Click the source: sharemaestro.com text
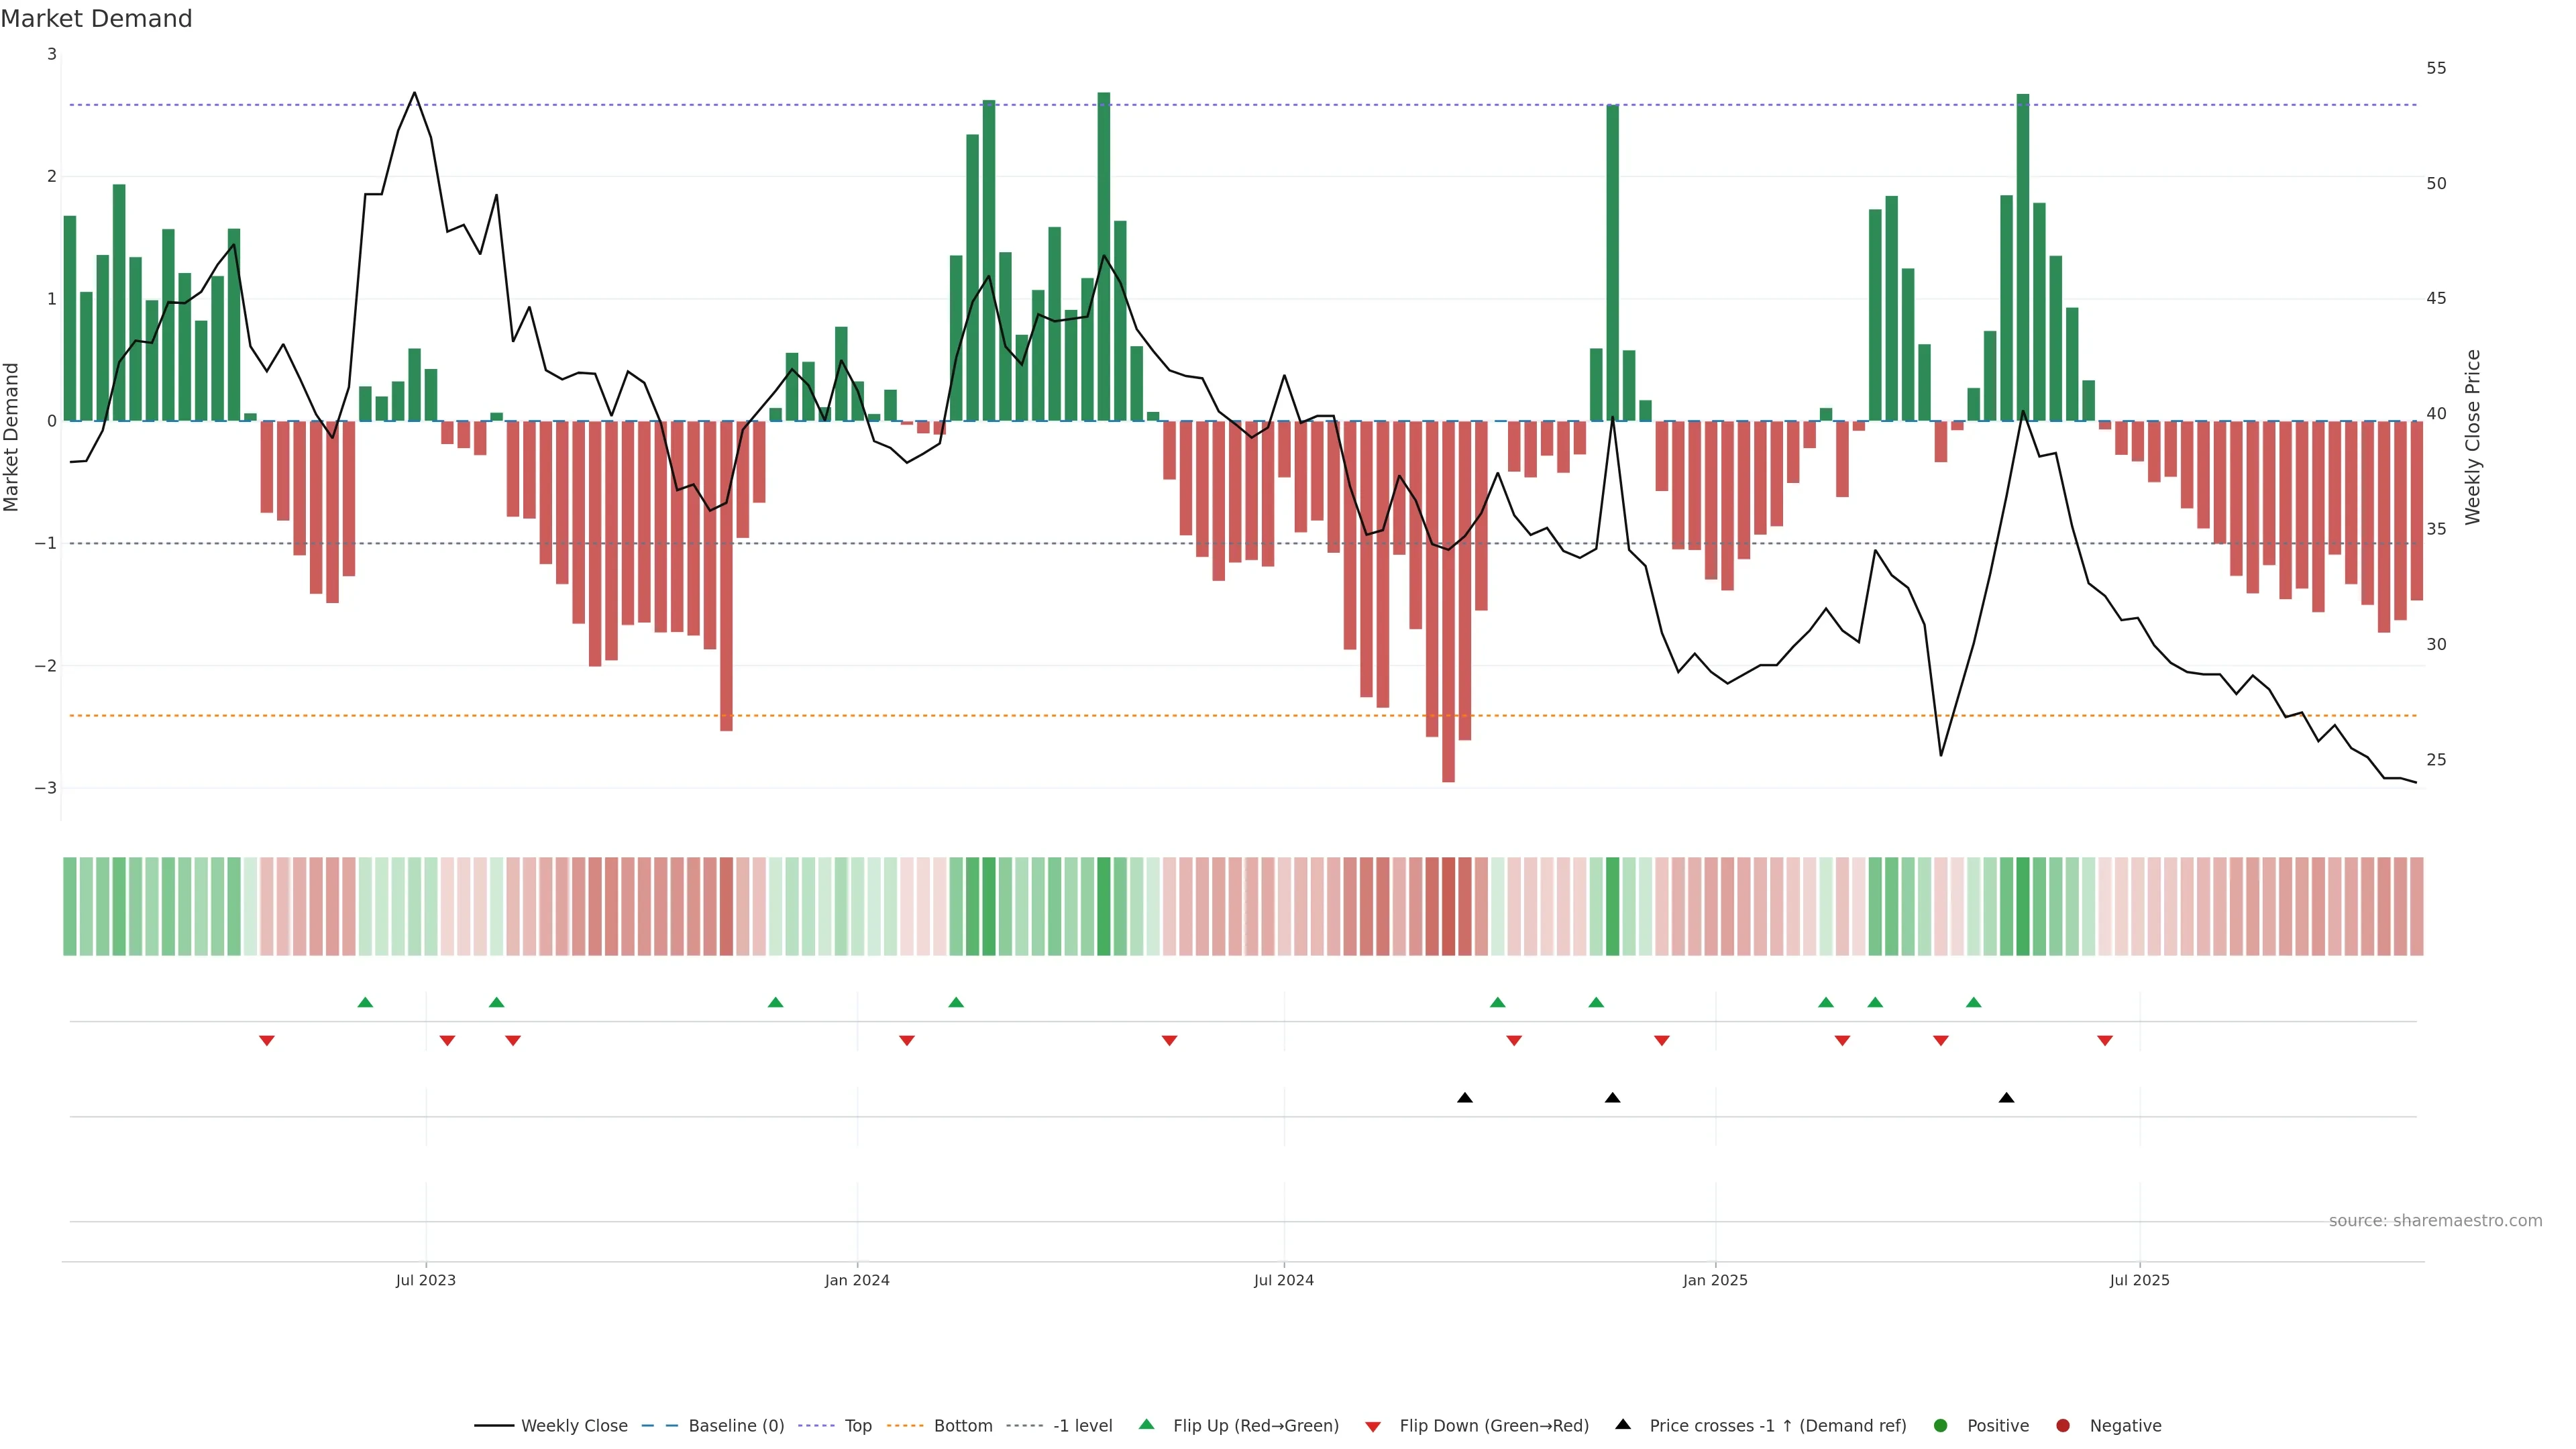The height and width of the screenshot is (1449, 2576). [2435, 1220]
